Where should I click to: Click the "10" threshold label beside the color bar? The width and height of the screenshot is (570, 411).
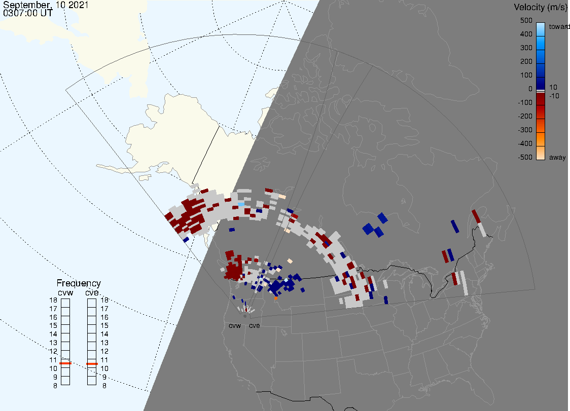[553, 87]
